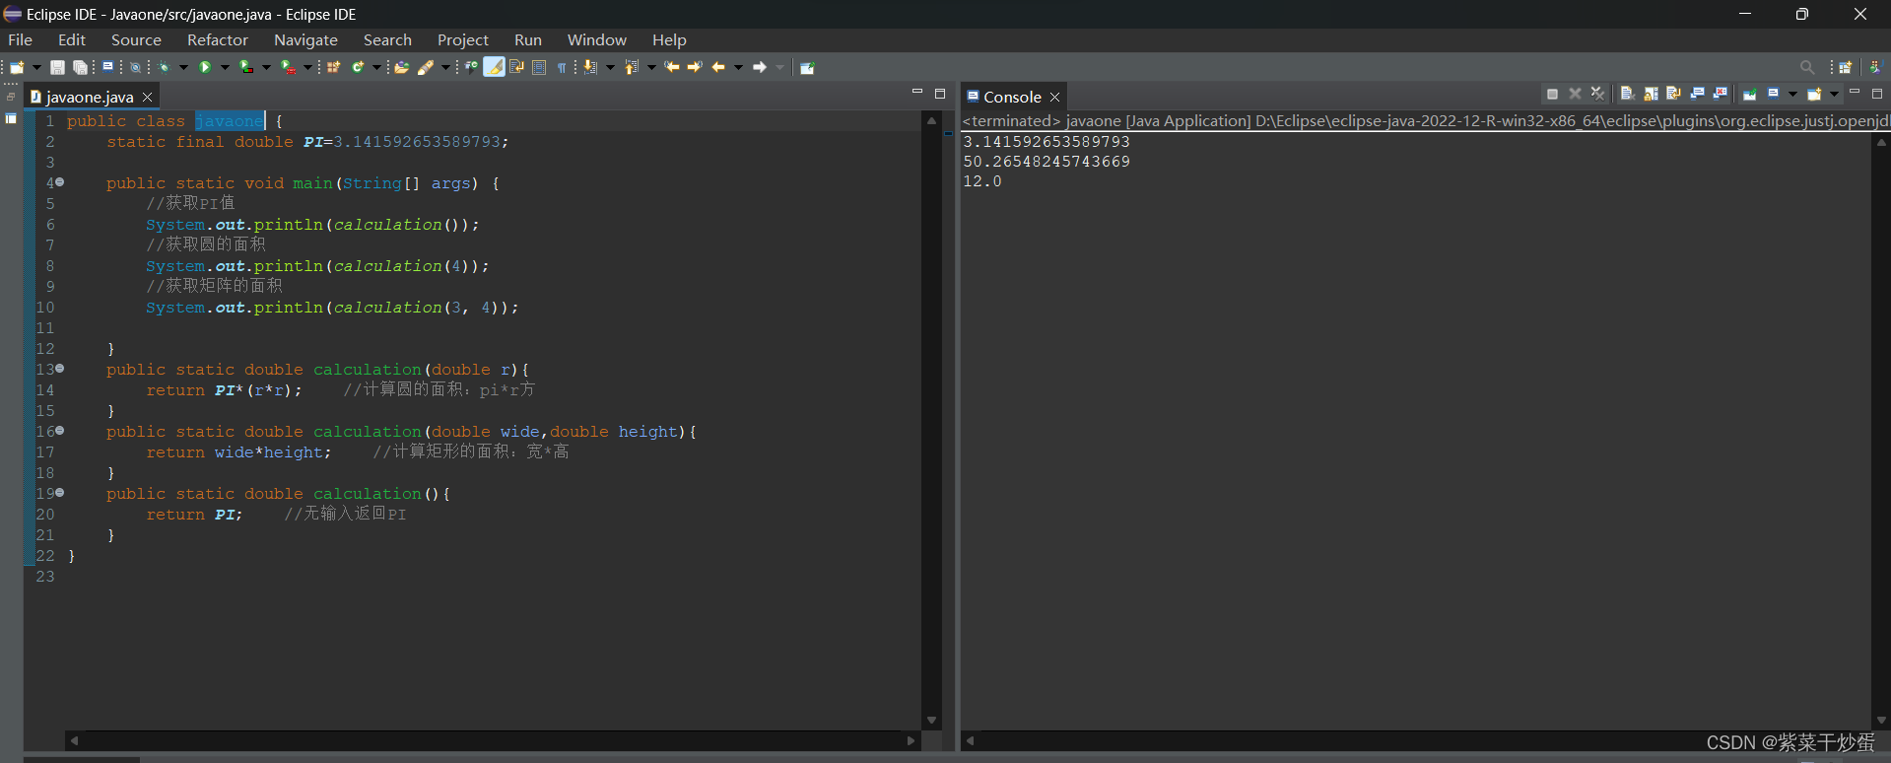This screenshot has height=763, width=1891.
Task: Click the Terminate square in Console toolbar
Action: click(1552, 94)
